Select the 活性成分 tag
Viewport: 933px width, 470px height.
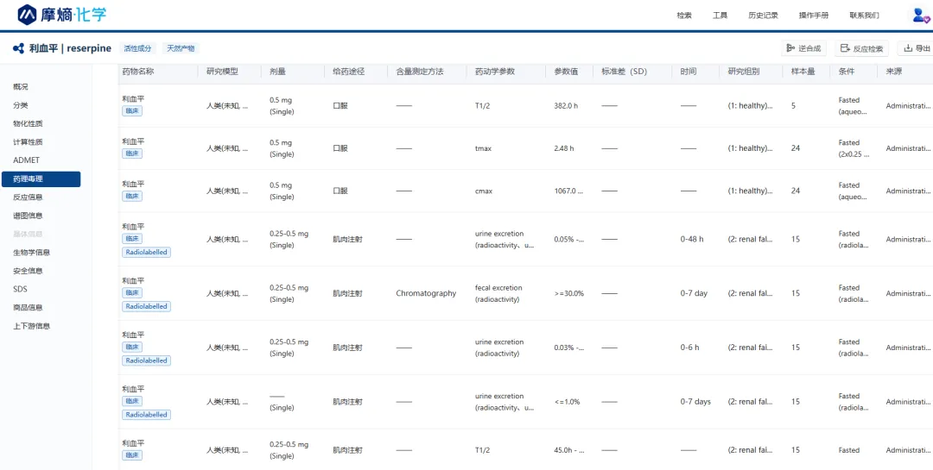coord(137,48)
